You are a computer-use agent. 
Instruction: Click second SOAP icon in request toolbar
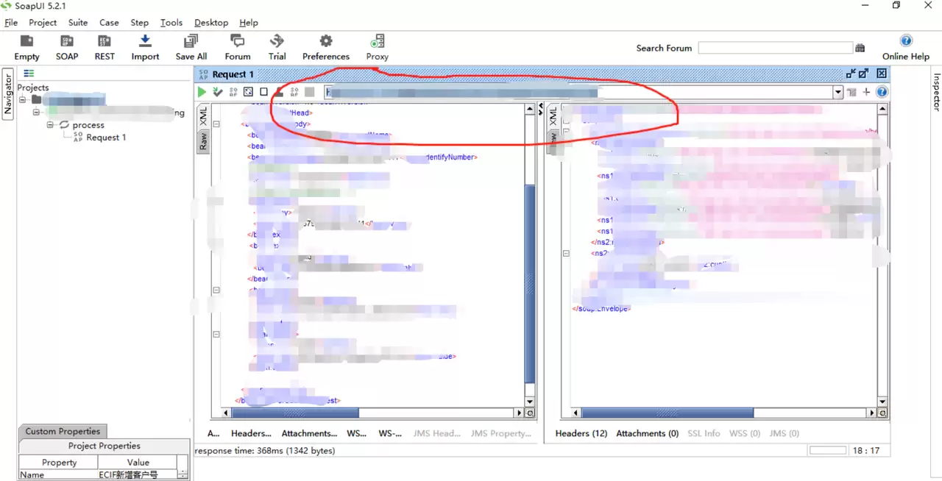pyautogui.click(x=294, y=92)
